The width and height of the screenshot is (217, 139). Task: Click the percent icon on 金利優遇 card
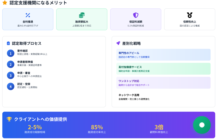coord(28,15)
